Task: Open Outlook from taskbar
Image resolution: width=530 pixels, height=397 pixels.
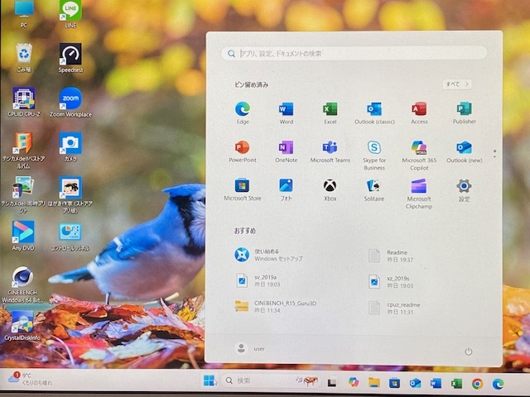Action: pos(415,383)
